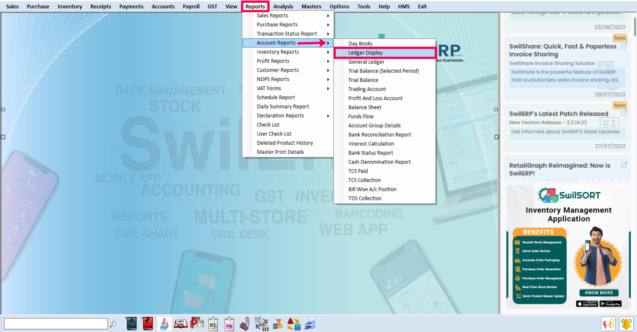Click the megaphone announcements icon

608,324
